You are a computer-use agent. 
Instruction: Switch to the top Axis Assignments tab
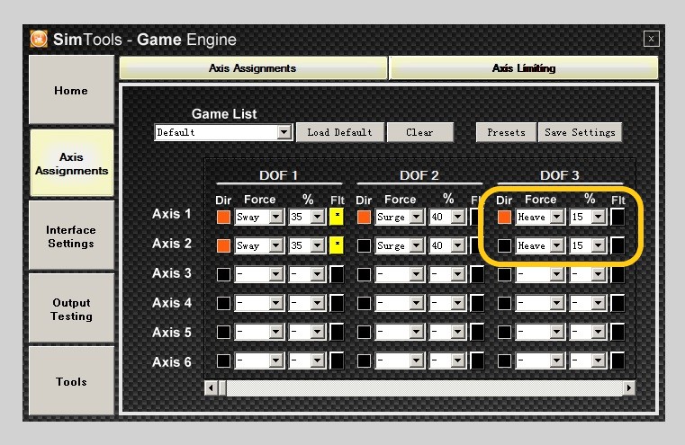point(253,68)
